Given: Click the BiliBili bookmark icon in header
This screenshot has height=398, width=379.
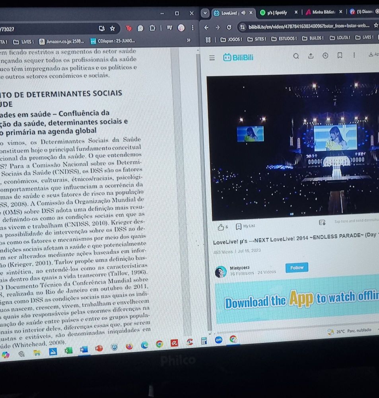Looking at the screenshot, I should pyautogui.click(x=340, y=55).
